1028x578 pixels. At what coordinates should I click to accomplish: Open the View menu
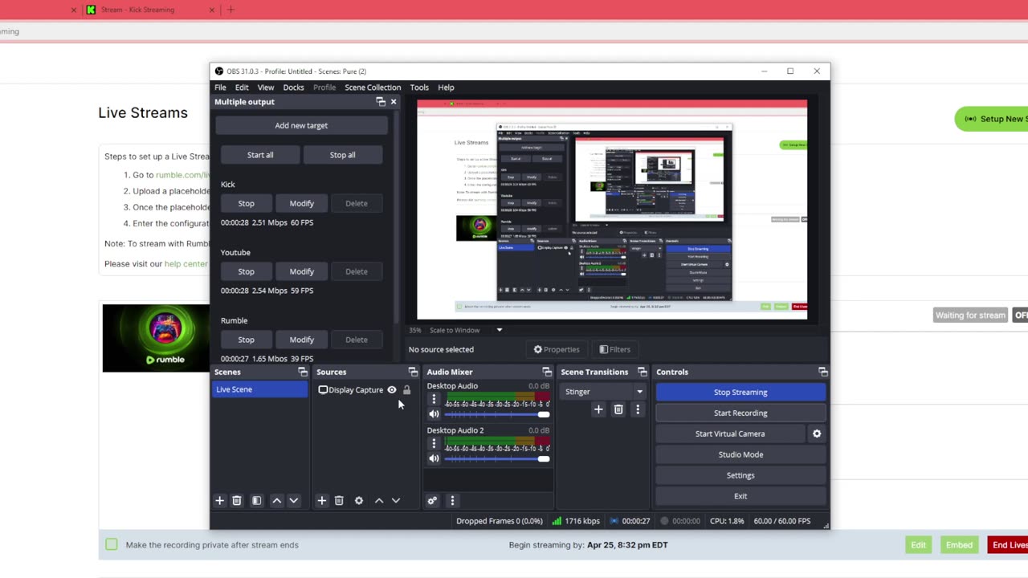266,88
